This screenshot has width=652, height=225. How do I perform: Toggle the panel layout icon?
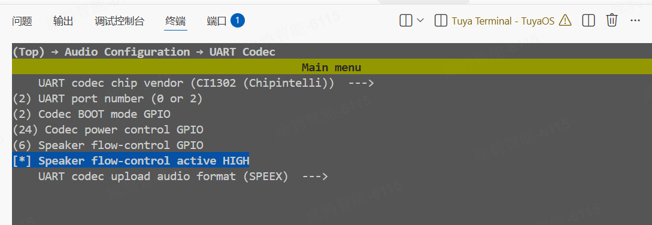tap(589, 20)
